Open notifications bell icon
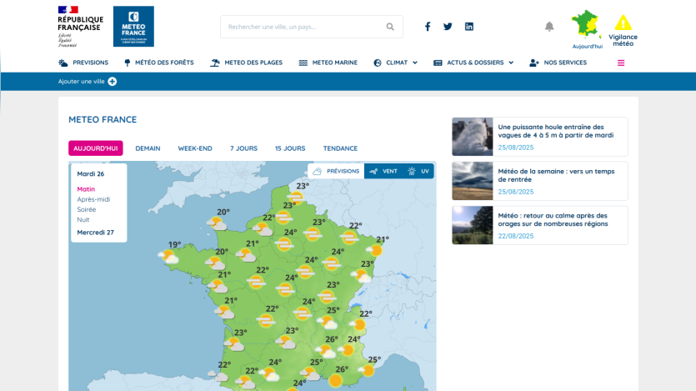The image size is (696, 391). [x=549, y=27]
